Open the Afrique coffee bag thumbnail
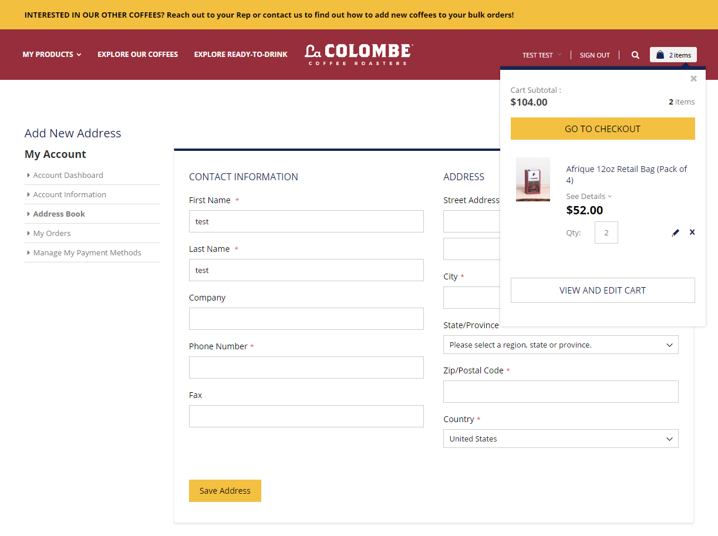This screenshot has height=536, width=718. (532, 180)
